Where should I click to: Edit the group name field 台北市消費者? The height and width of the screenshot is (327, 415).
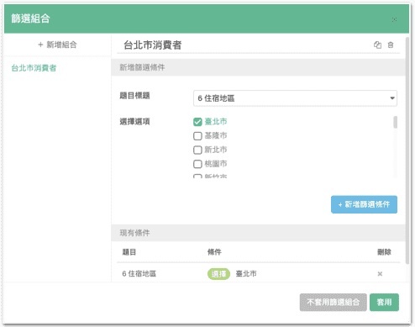[x=246, y=45]
